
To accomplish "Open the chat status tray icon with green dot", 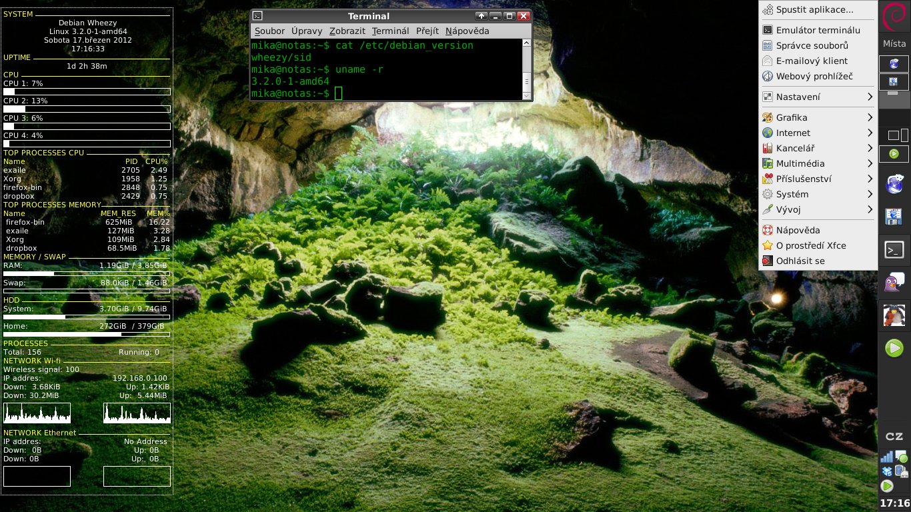I will [x=901, y=457].
